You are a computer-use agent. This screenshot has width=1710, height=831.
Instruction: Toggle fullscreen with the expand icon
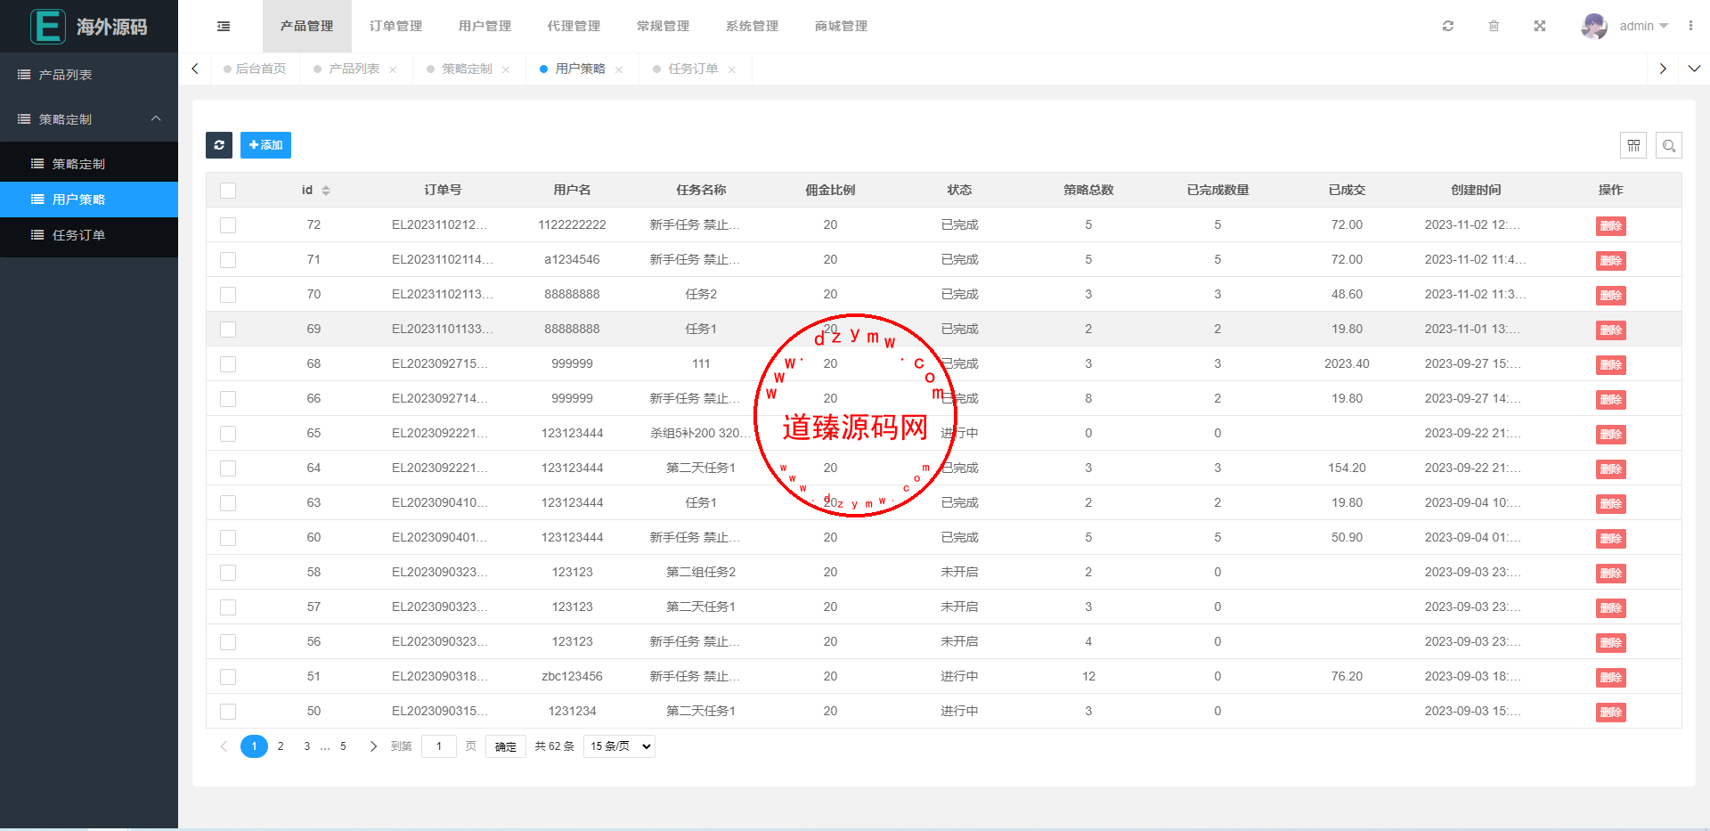point(1540,26)
